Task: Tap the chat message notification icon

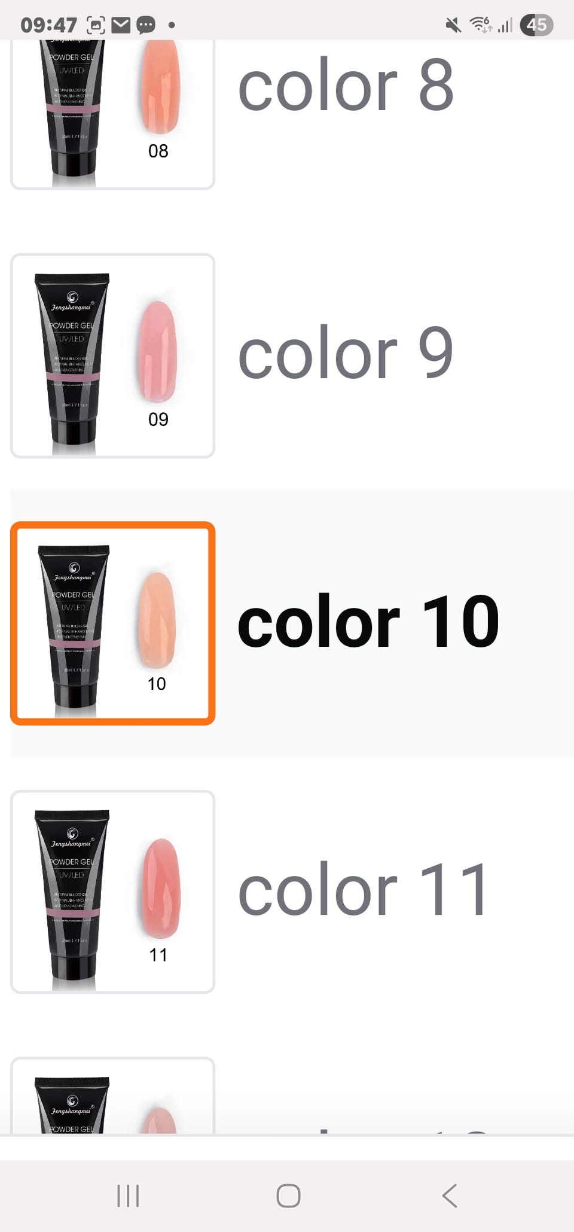Action: pyautogui.click(x=146, y=25)
